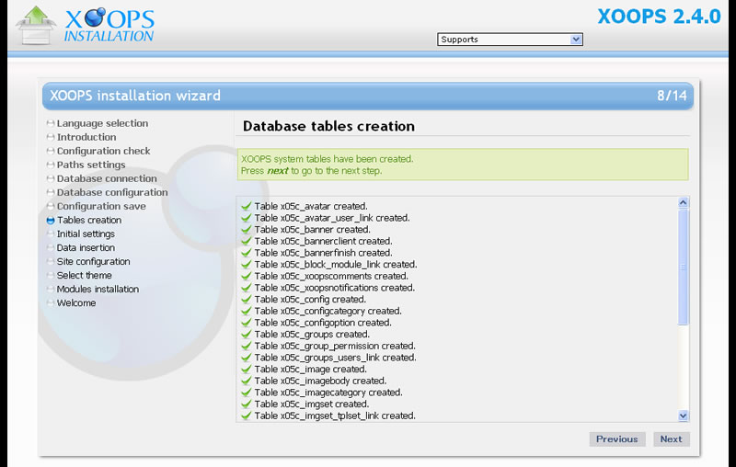Click bullet icon beside Database connection
The width and height of the screenshot is (736, 467).
tap(51, 179)
